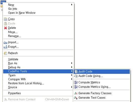Click the Generate Factory Classes Ju icon
133x102 pixels.
point(76,93)
